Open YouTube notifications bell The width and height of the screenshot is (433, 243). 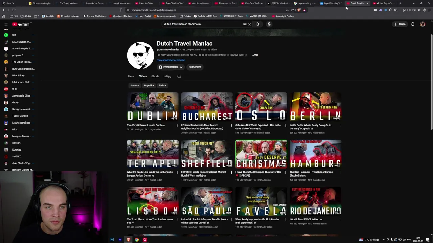click(x=413, y=24)
